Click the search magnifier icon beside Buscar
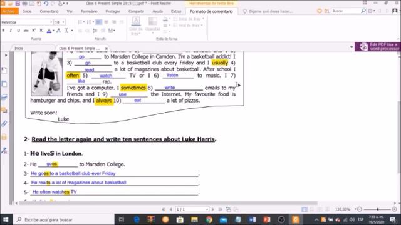 [x=363, y=11]
